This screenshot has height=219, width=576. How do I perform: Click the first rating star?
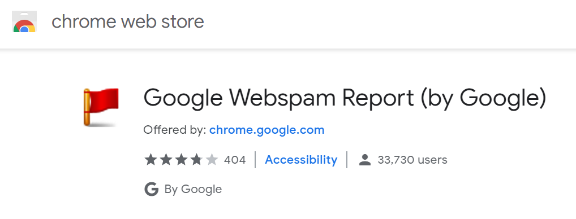click(151, 160)
